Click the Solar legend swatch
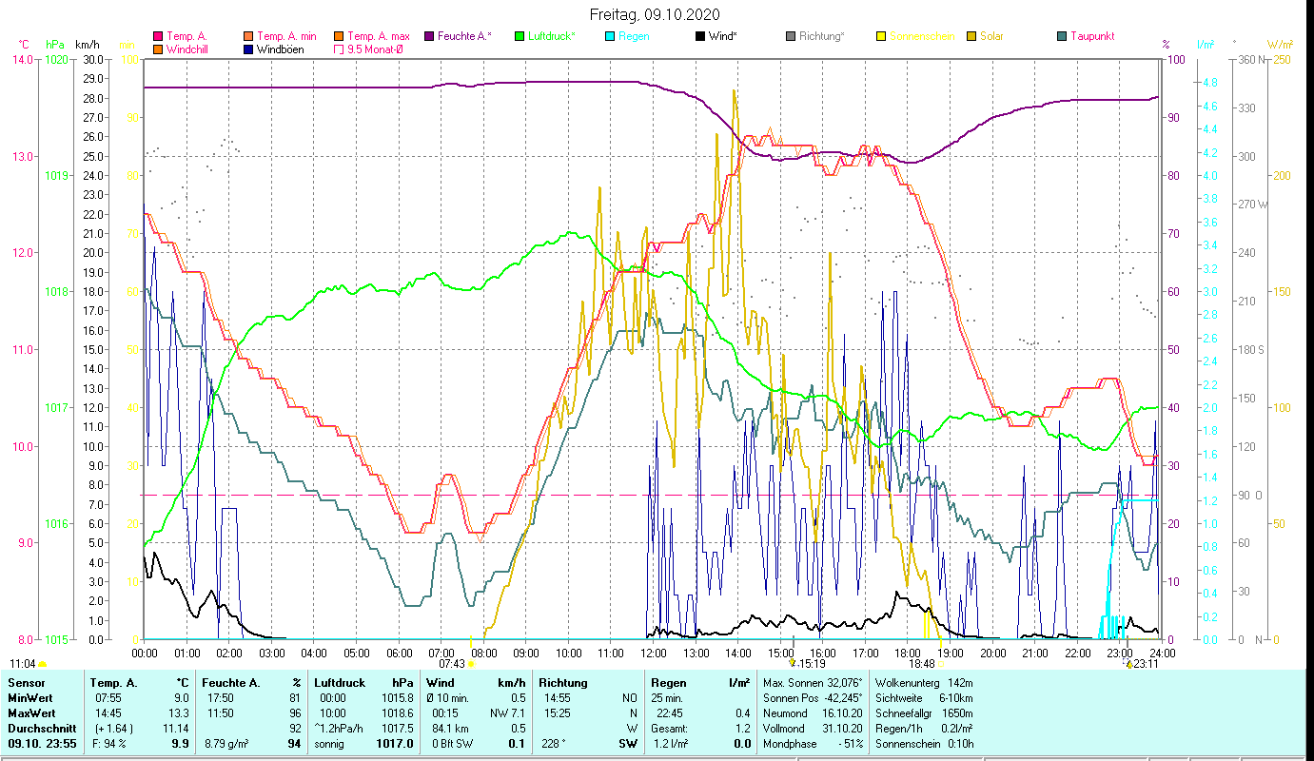1314x761 pixels. (x=971, y=36)
